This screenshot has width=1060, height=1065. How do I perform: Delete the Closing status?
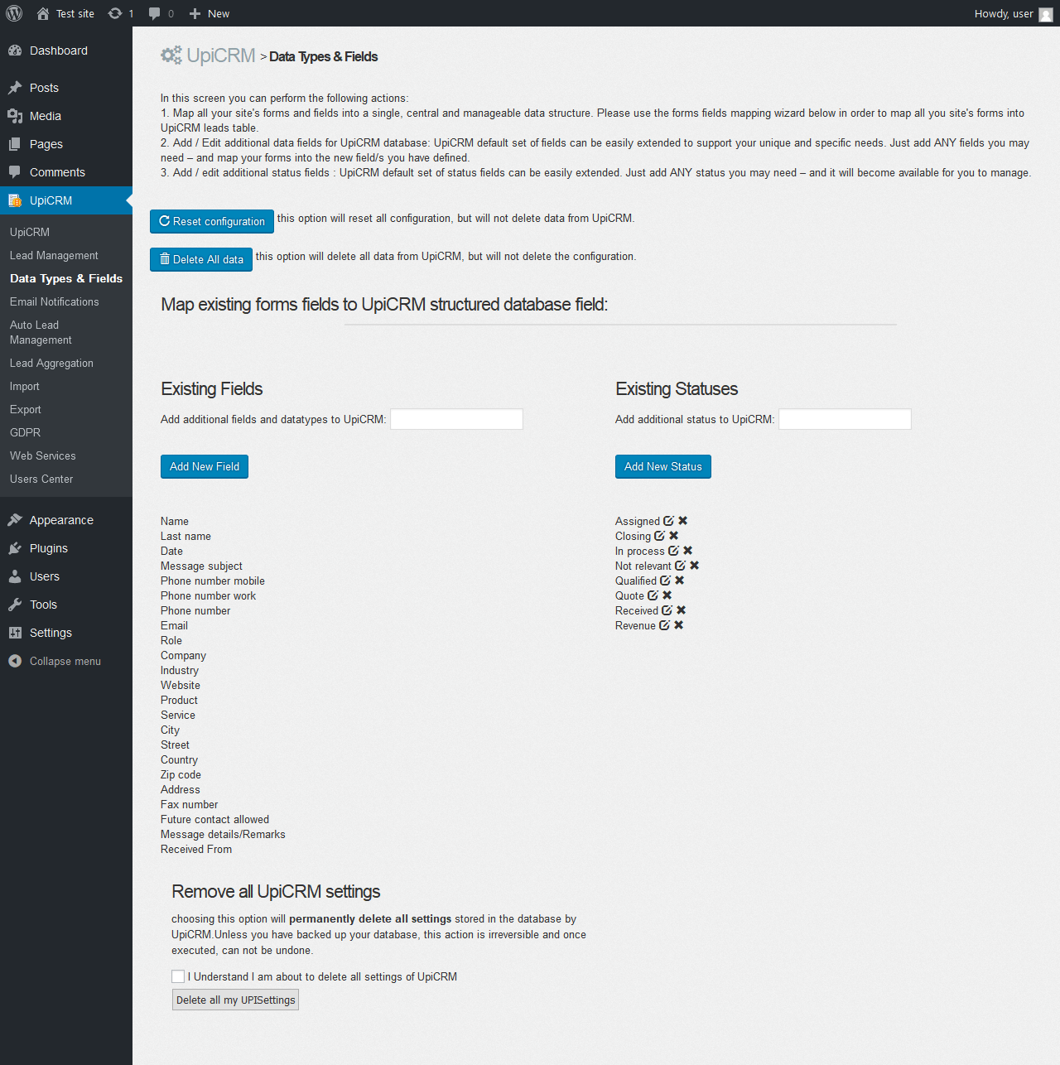click(674, 536)
